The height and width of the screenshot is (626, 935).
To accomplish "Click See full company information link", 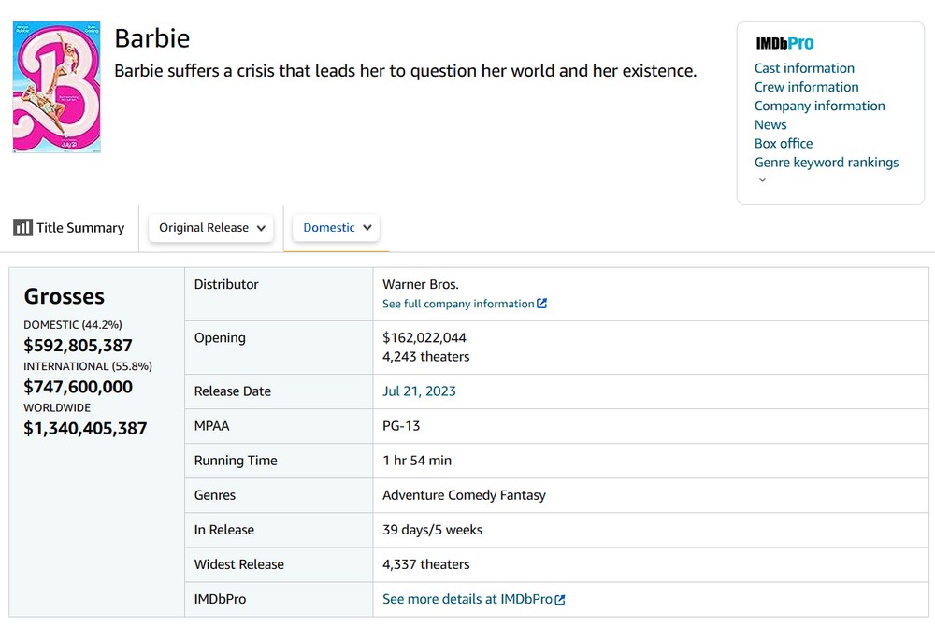I will pyautogui.click(x=458, y=304).
